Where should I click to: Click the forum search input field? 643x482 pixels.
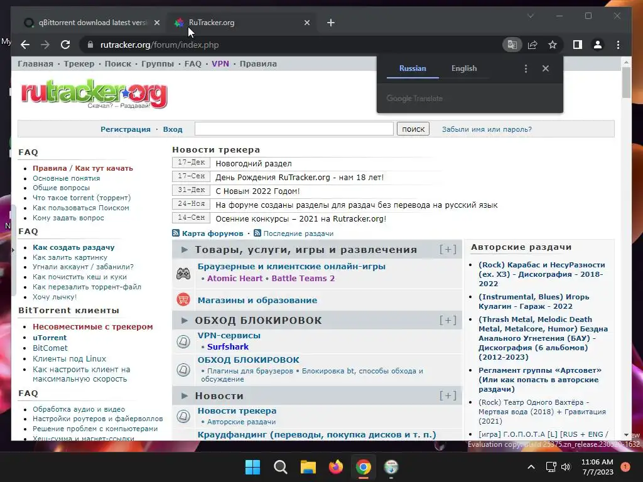click(x=294, y=129)
